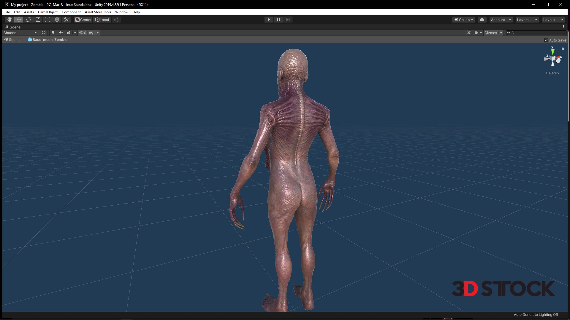Expand the Gizmos dropdown arrow
The width and height of the screenshot is (570, 320).
click(501, 33)
